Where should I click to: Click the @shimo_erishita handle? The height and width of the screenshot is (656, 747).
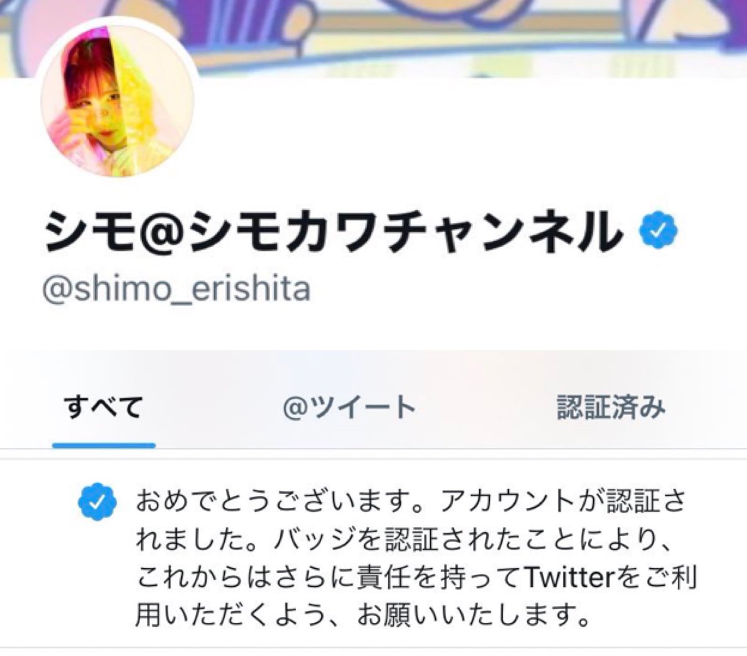pos(176,289)
